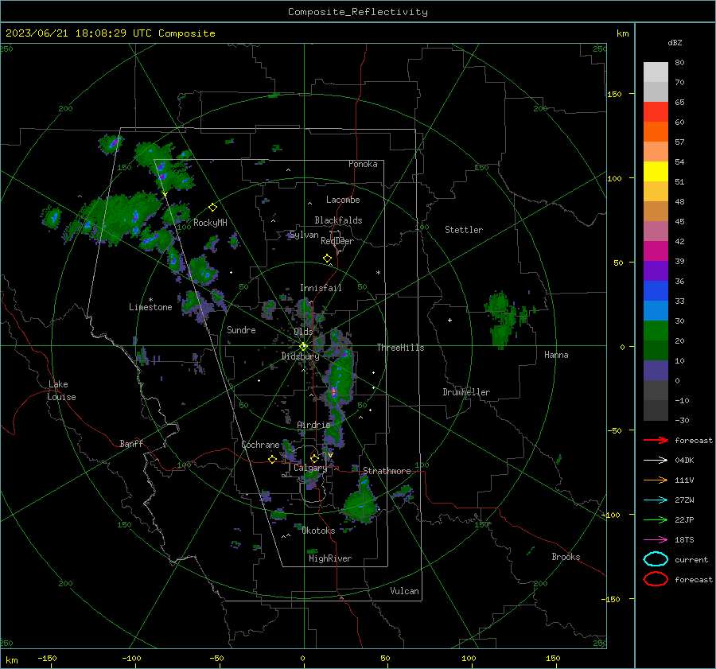The width and height of the screenshot is (716, 669).
Task: Click the Sundre label
Action: click(241, 329)
